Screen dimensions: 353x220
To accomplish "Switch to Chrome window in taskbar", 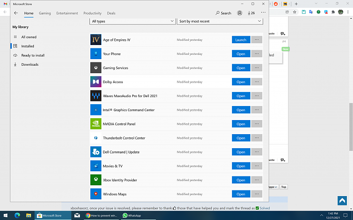I will click(102, 215).
